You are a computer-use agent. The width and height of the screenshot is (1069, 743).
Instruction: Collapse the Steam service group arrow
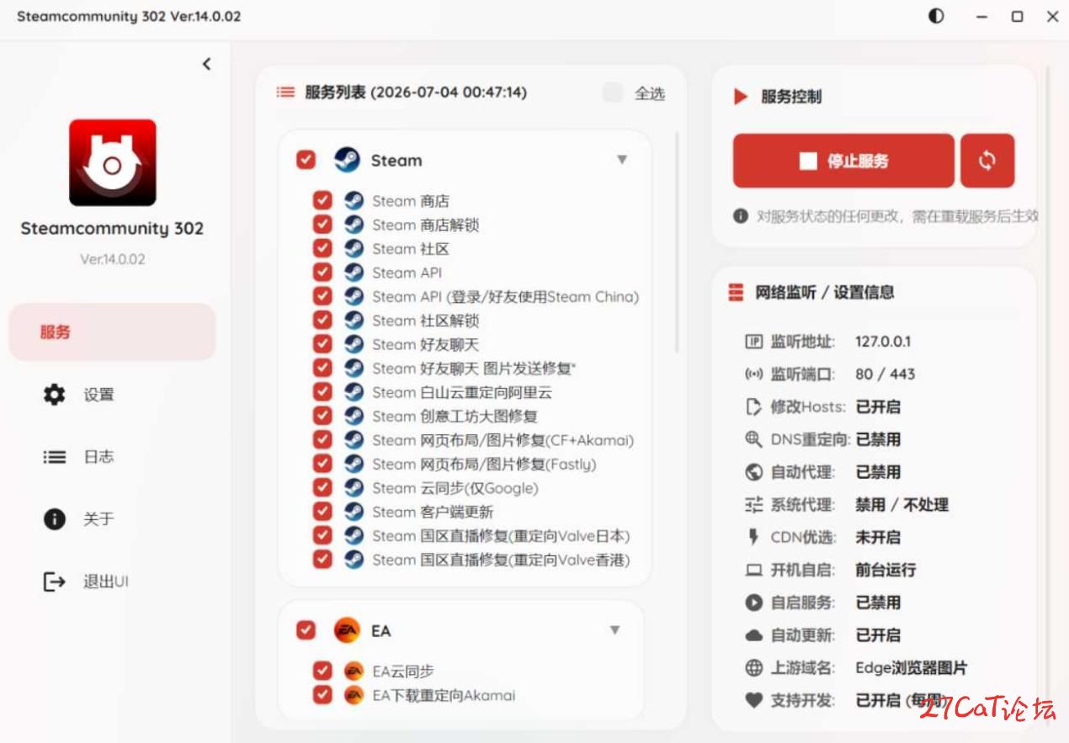pos(622,160)
